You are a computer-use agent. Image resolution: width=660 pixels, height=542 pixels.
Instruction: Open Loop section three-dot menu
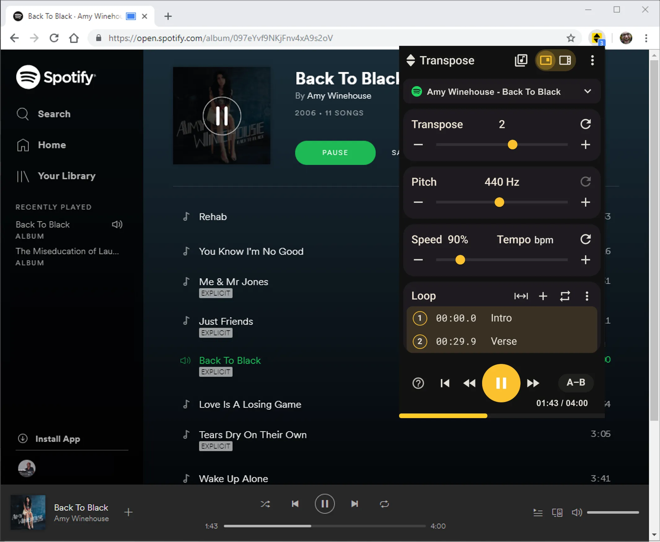coord(587,296)
